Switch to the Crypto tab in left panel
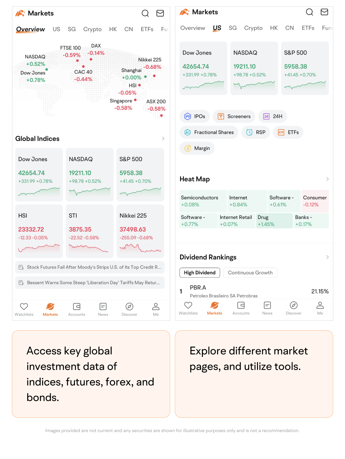This screenshot has width=345, height=459. (x=92, y=29)
